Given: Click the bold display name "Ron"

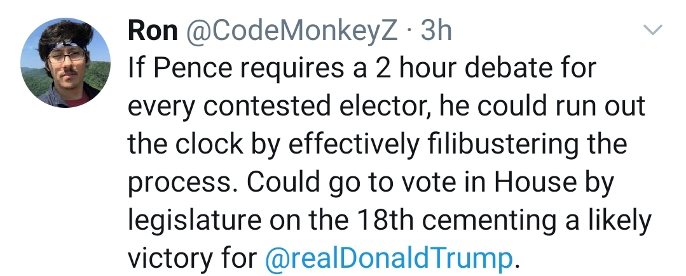Looking at the screenshot, I should 152,30.
